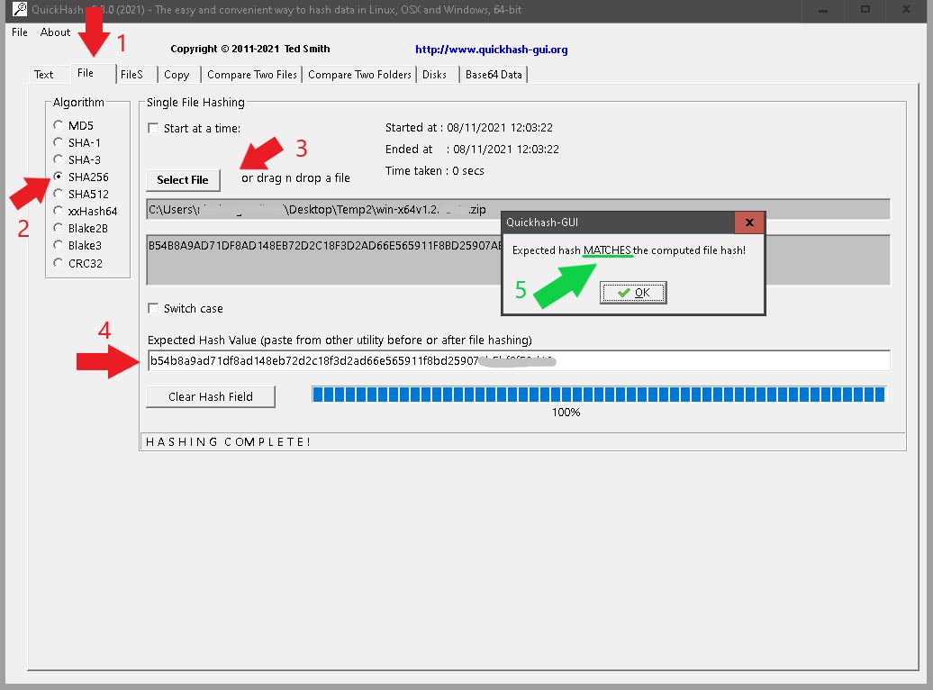The width and height of the screenshot is (933, 690).
Task: Click the Expected hash MATCHES message
Action: coord(629,250)
